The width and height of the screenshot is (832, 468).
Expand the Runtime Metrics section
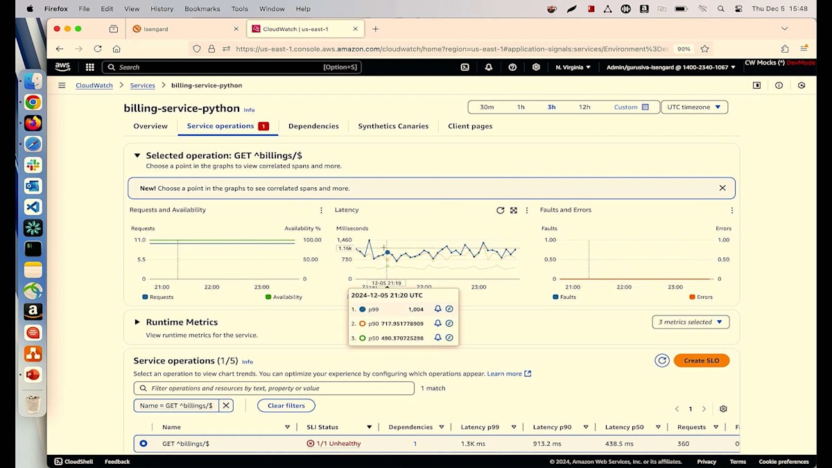coord(137,322)
